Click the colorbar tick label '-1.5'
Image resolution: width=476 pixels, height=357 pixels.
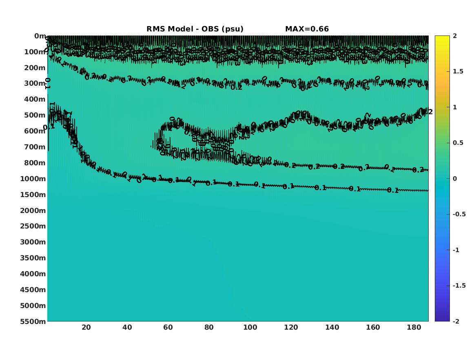tap(459, 286)
